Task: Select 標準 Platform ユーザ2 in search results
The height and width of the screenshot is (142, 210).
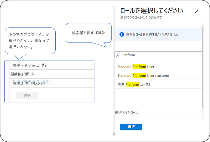Action: pos(158,84)
